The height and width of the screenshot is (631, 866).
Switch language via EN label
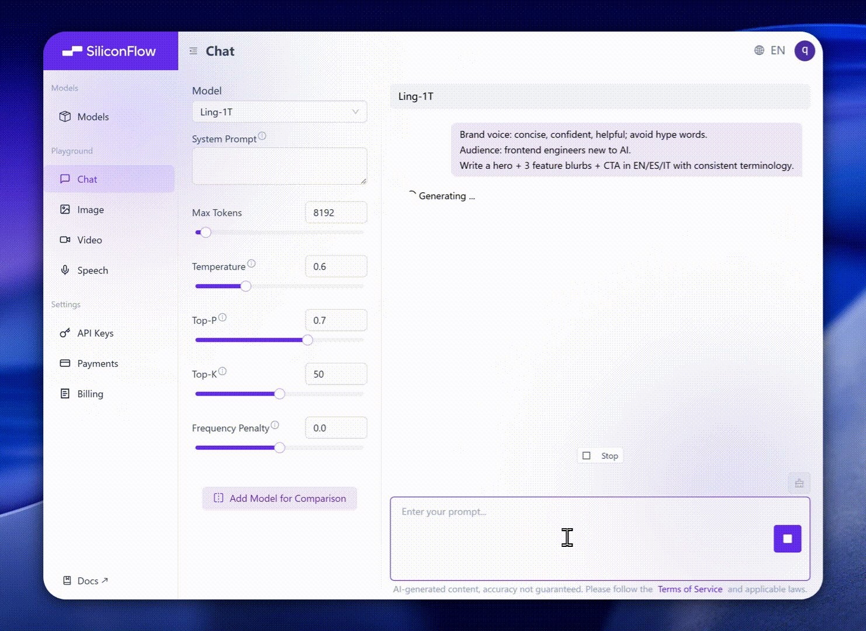(x=778, y=50)
